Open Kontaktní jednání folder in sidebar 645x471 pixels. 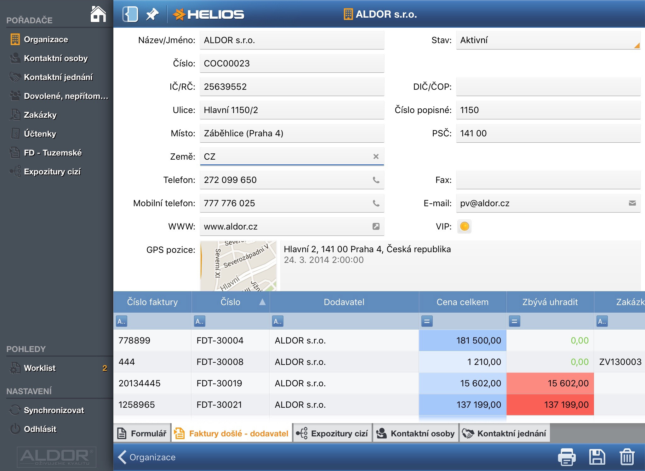[x=57, y=77]
